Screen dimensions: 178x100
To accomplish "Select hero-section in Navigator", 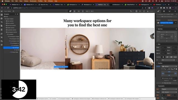I will pos(11,23).
